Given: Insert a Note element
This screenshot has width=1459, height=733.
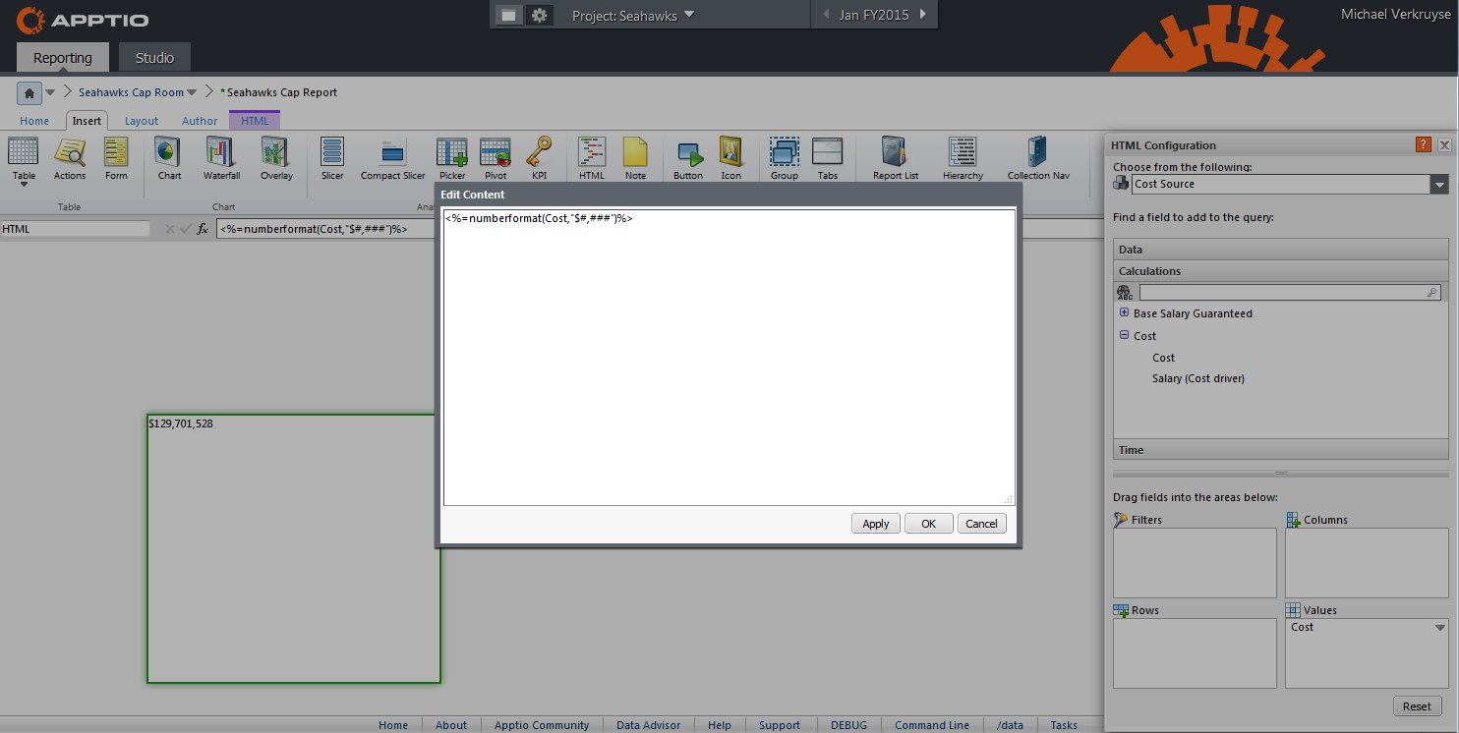Looking at the screenshot, I should [x=636, y=157].
